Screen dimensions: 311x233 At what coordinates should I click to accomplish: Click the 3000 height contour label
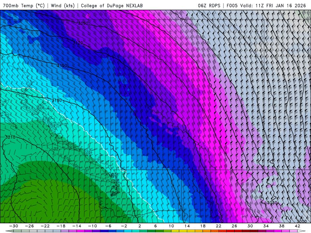(302, 221)
